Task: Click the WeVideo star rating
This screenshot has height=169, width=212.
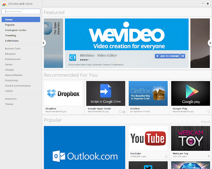Action: coord(85,60)
